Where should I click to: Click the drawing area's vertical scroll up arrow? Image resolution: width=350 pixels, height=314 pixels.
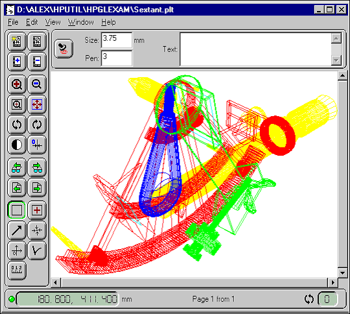pyautogui.click(x=342, y=76)
